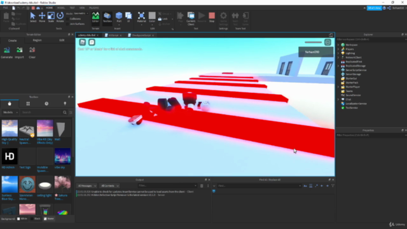Activate the Rotate tool
This screenshot has height=229, width=407.
pyautogui.click(x=60, y=17)
